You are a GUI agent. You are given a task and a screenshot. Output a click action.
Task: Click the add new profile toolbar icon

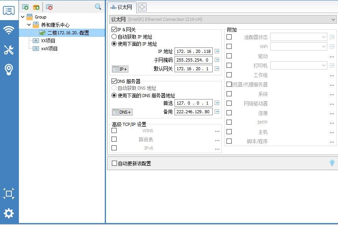click(25, 7)
